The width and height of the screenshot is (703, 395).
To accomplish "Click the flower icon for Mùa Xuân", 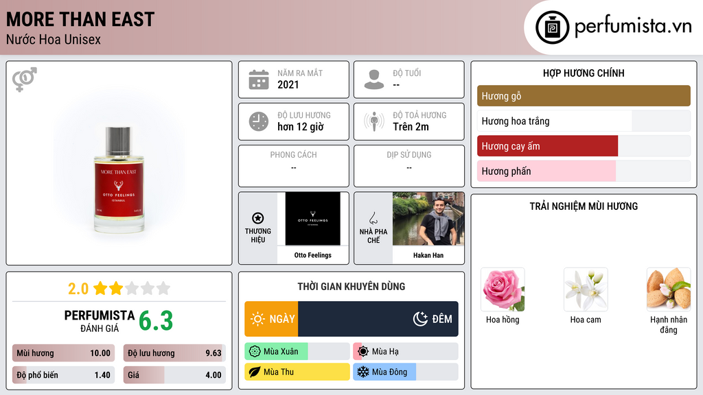I will 255,352.
